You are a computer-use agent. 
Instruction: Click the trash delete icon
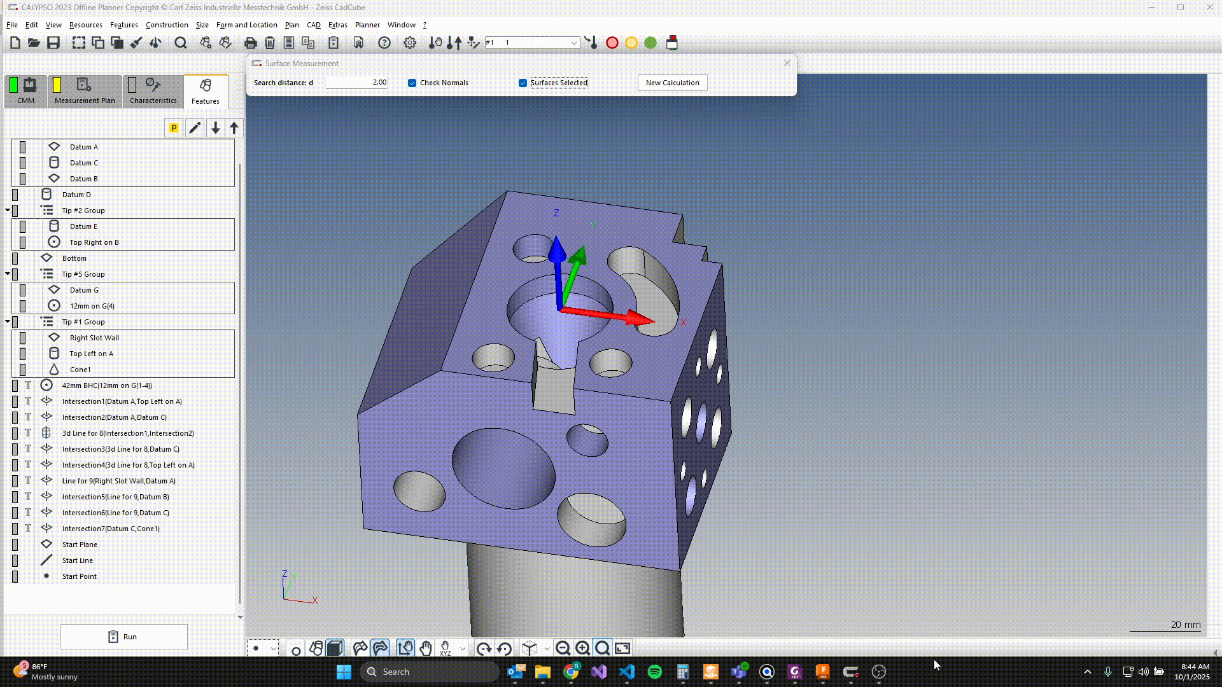(270, 43)
